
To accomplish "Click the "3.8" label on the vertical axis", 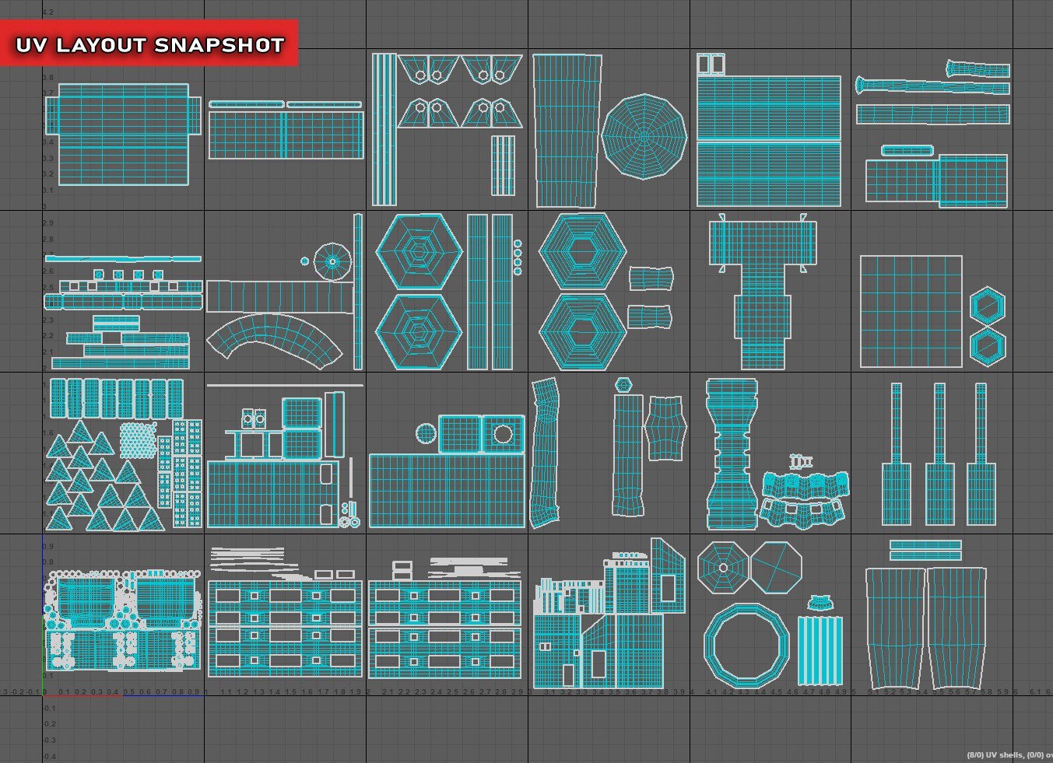I will (x=48, y=77).
